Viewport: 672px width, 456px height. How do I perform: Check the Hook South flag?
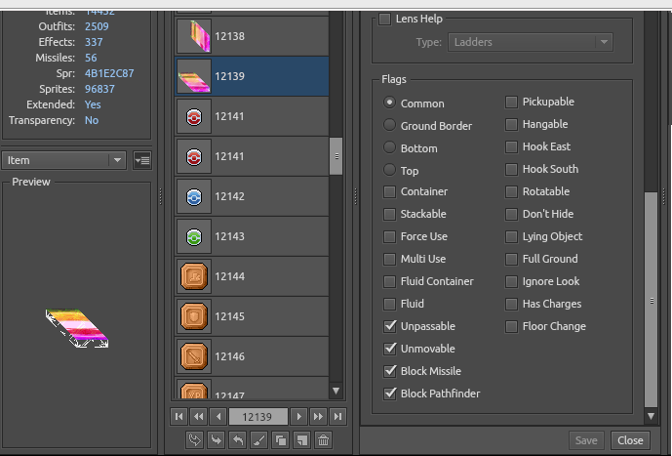coord(511,170)
